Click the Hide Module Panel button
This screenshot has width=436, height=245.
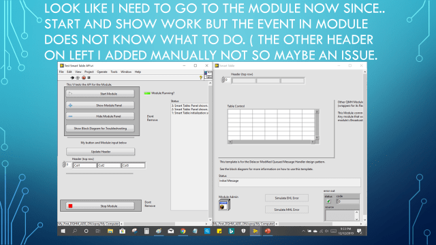pyautogui.click(x=100, y=116)
